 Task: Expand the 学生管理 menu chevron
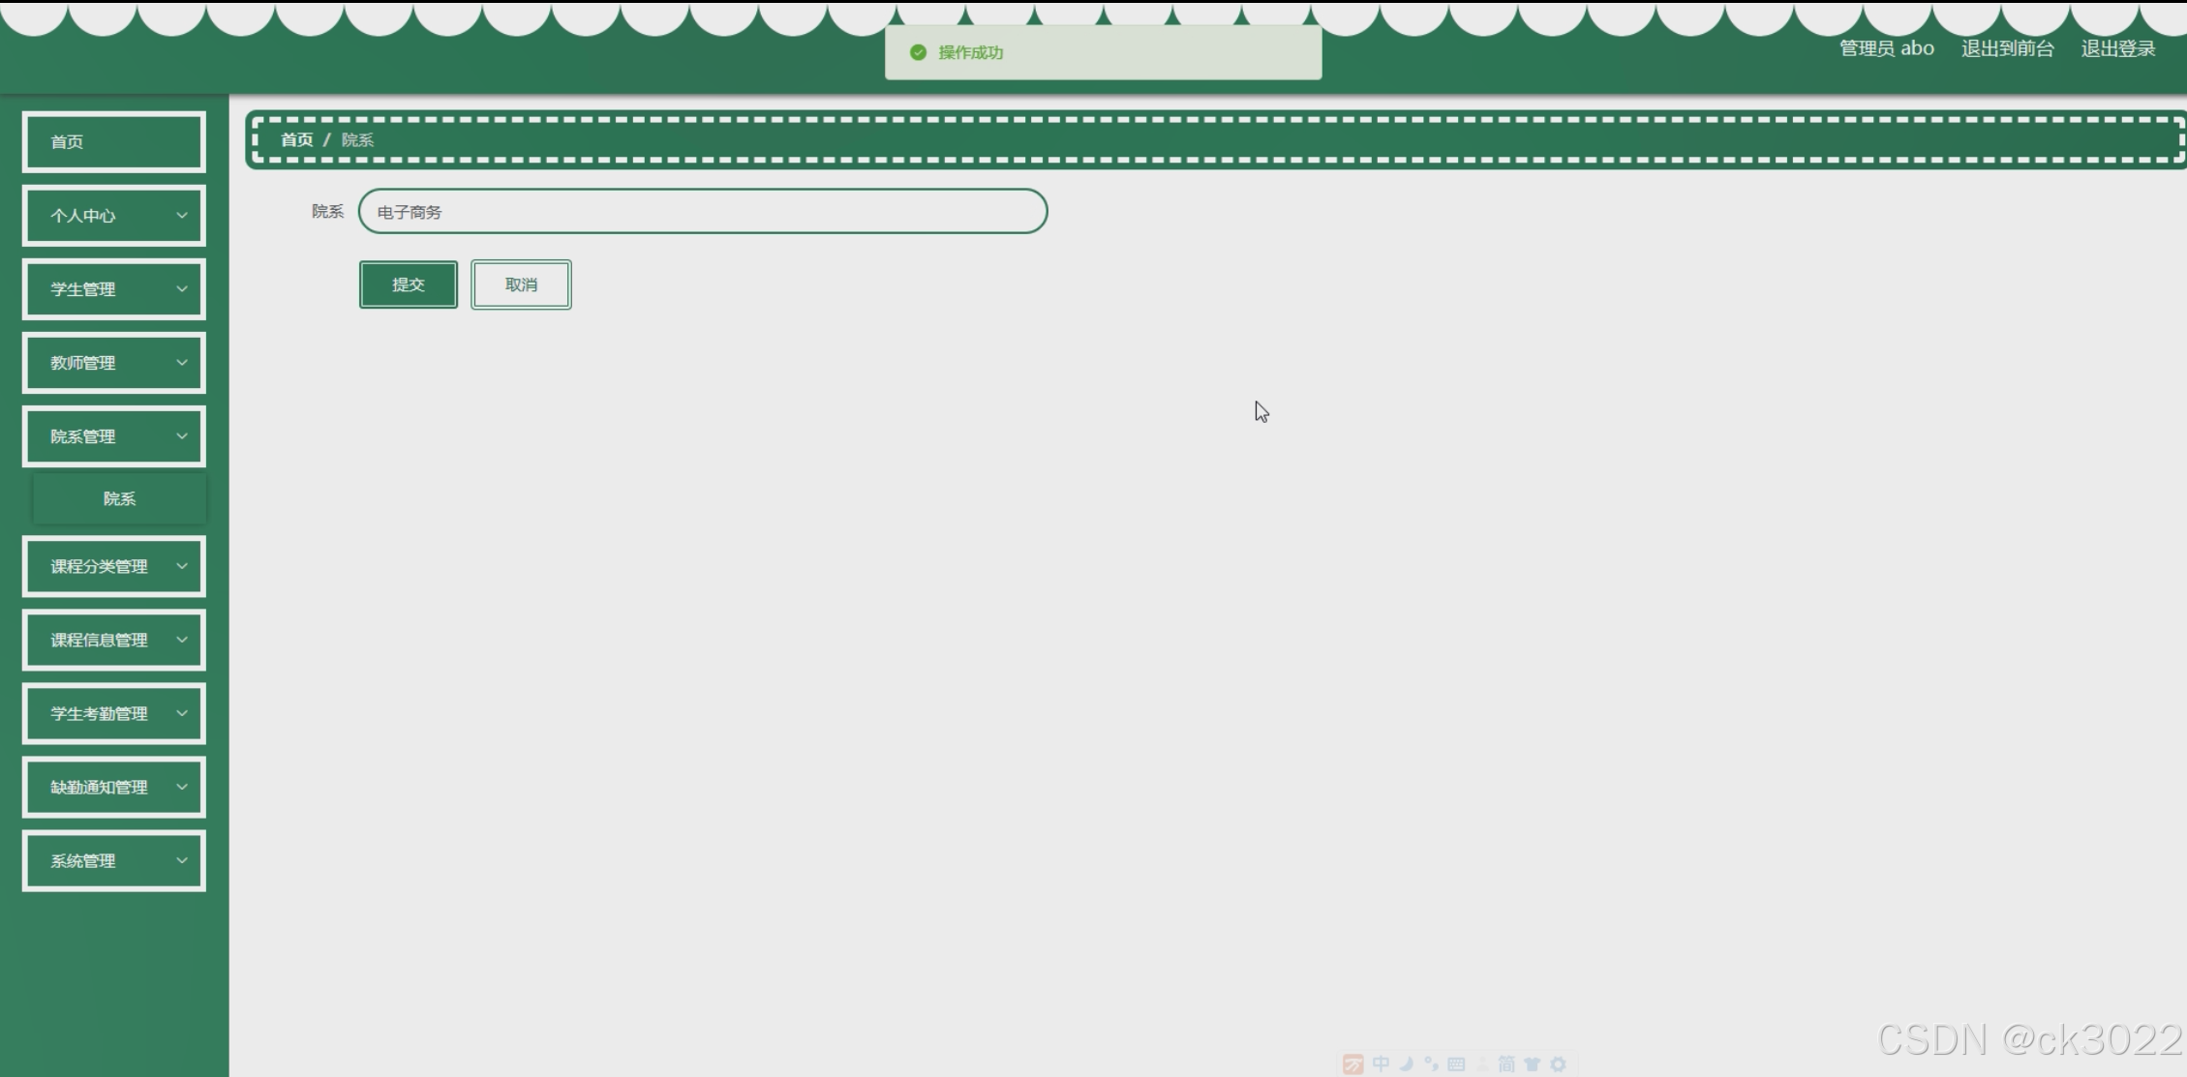[181, 289]
